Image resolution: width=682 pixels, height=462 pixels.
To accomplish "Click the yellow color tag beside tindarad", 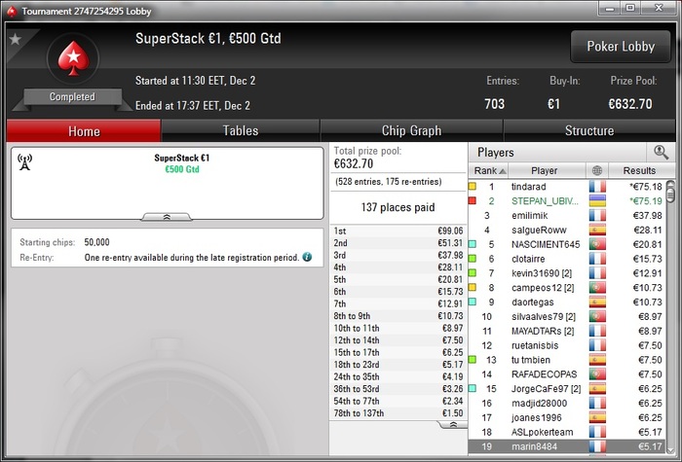I will [x=473, y=187].
